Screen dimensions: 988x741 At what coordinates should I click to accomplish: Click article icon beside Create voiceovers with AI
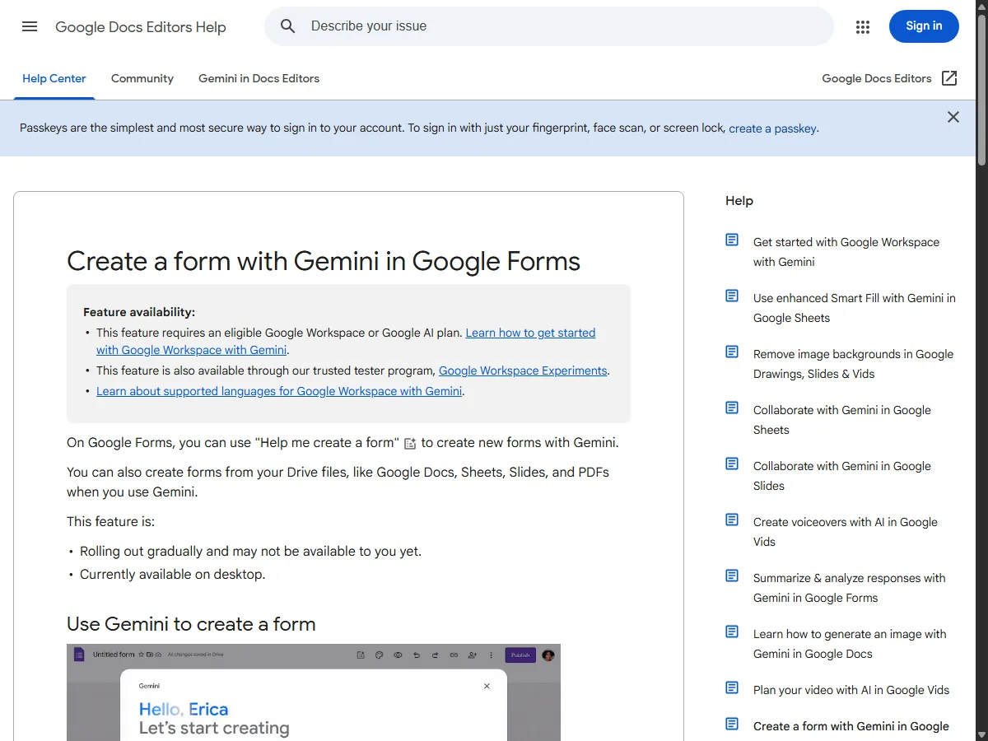click(732, 520)
